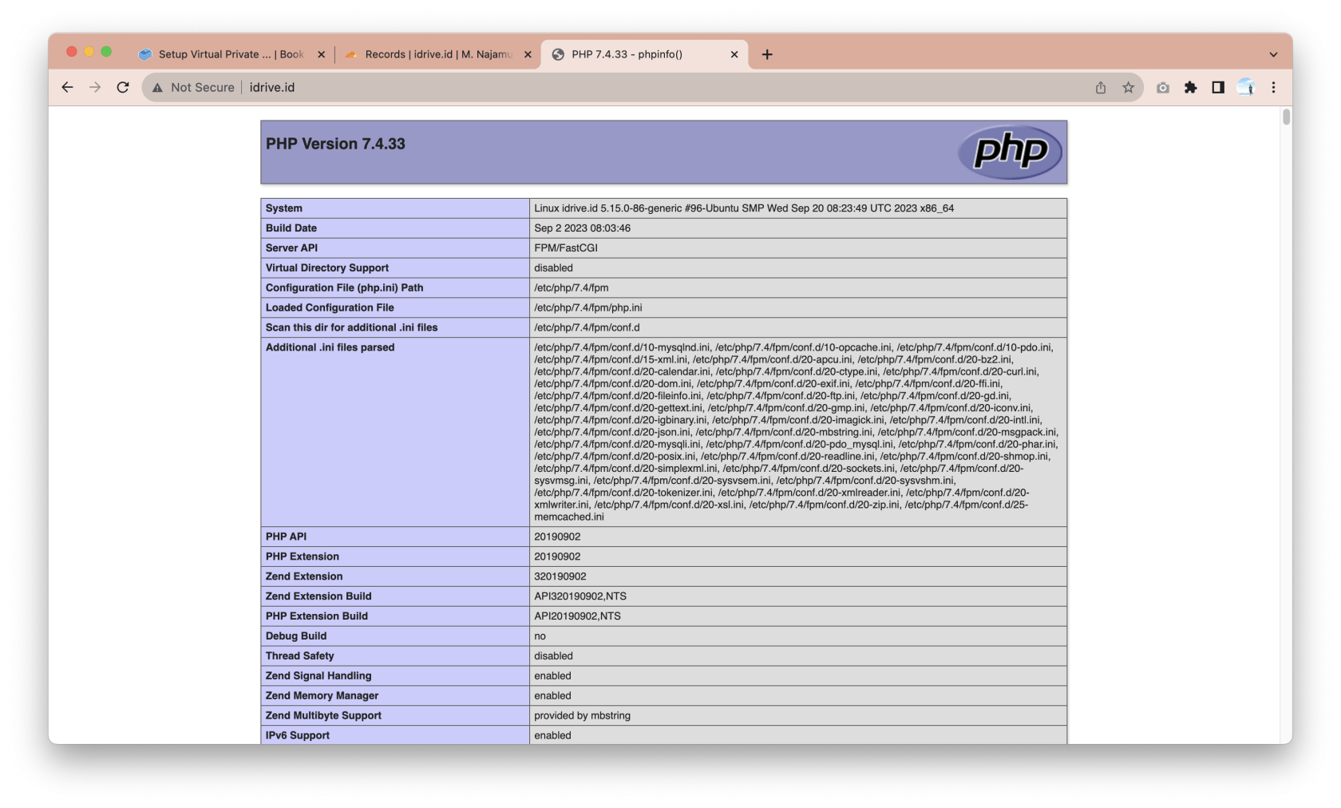
Task: Click PHP Extension Build label
Action: [x=317, y=617]
